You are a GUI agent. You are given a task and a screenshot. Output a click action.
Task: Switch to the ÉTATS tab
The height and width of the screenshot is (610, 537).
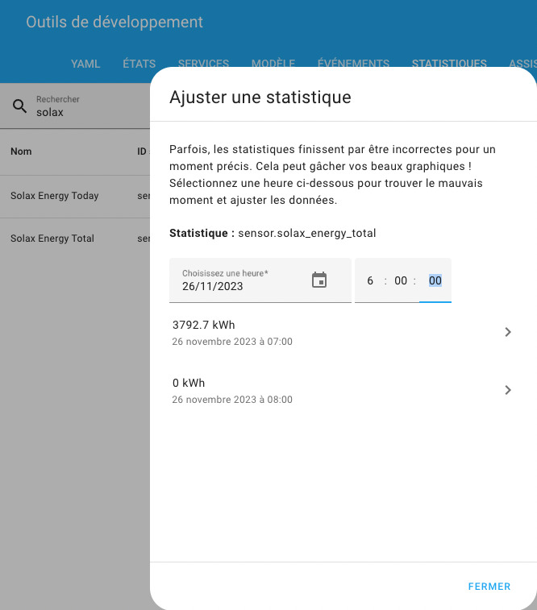(139, 64)
